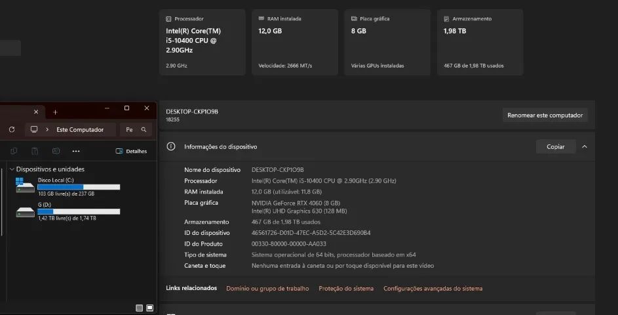This screenshot has height=315, width=618.
Task: Click the Rename icon in the Explorer toolbar
Action: 56,151
